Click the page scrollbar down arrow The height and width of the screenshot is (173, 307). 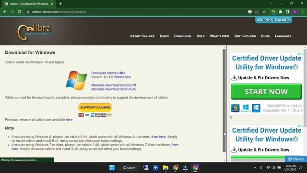pyautogui.click(x=224, y=160)
